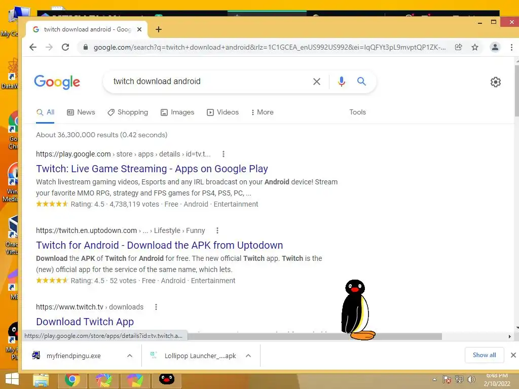Click the taskbar date 2/10/2022
Screen dimensions: 519x389
click(497, 384)
